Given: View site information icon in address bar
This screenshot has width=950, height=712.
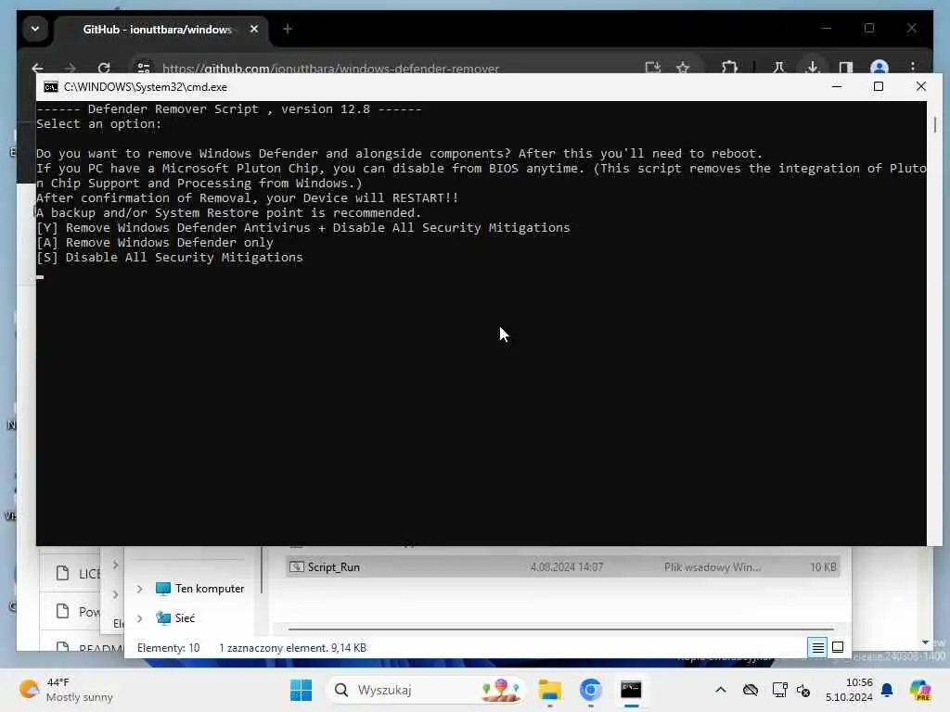Looking at the screenshot, I should (x=144, y=68).
